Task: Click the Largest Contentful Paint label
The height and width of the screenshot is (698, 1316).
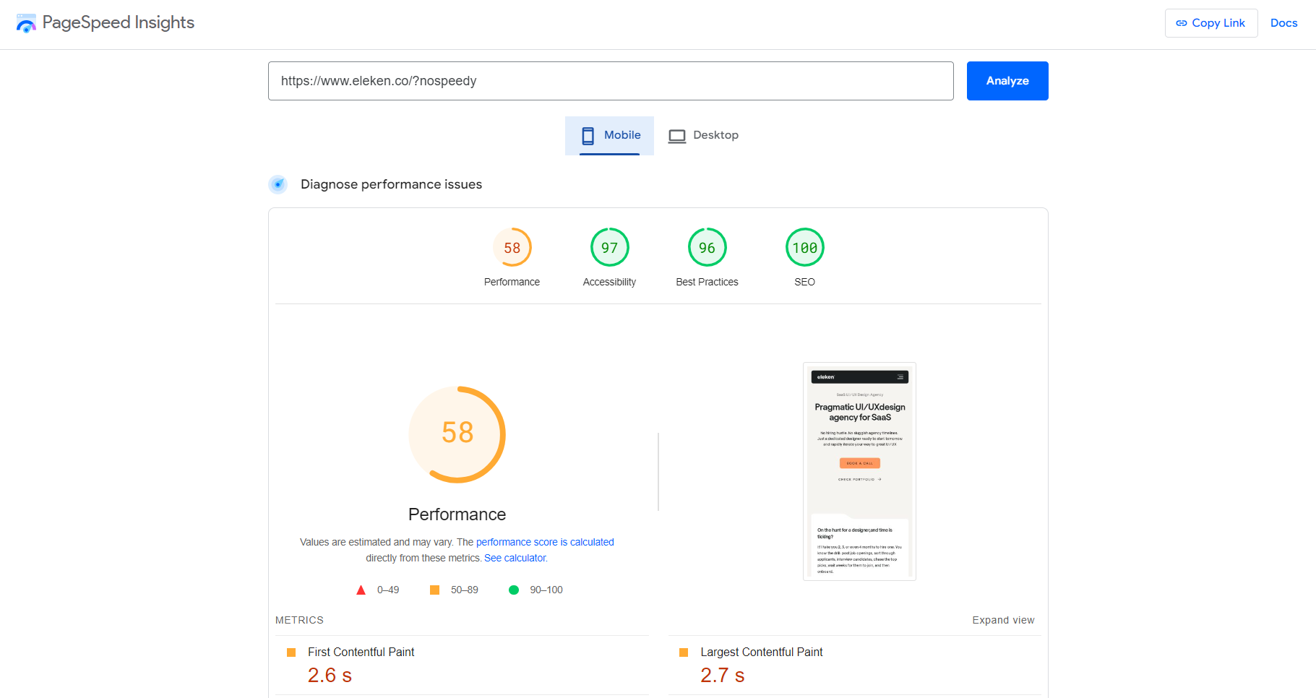Action: 761,652
